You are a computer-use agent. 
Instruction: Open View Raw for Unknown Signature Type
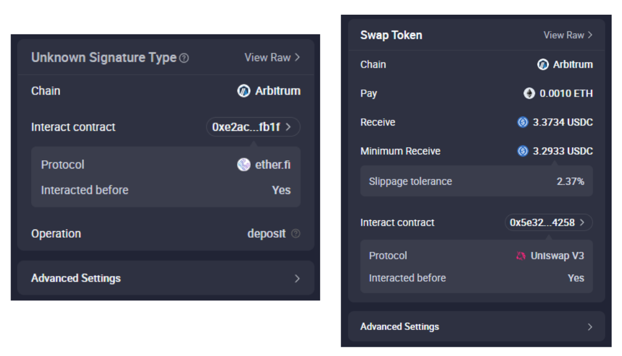tap(272, 57)
